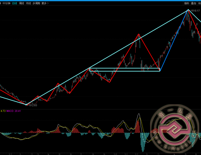Click the yellow 4.73 indicator value

[x=3, y=111]
